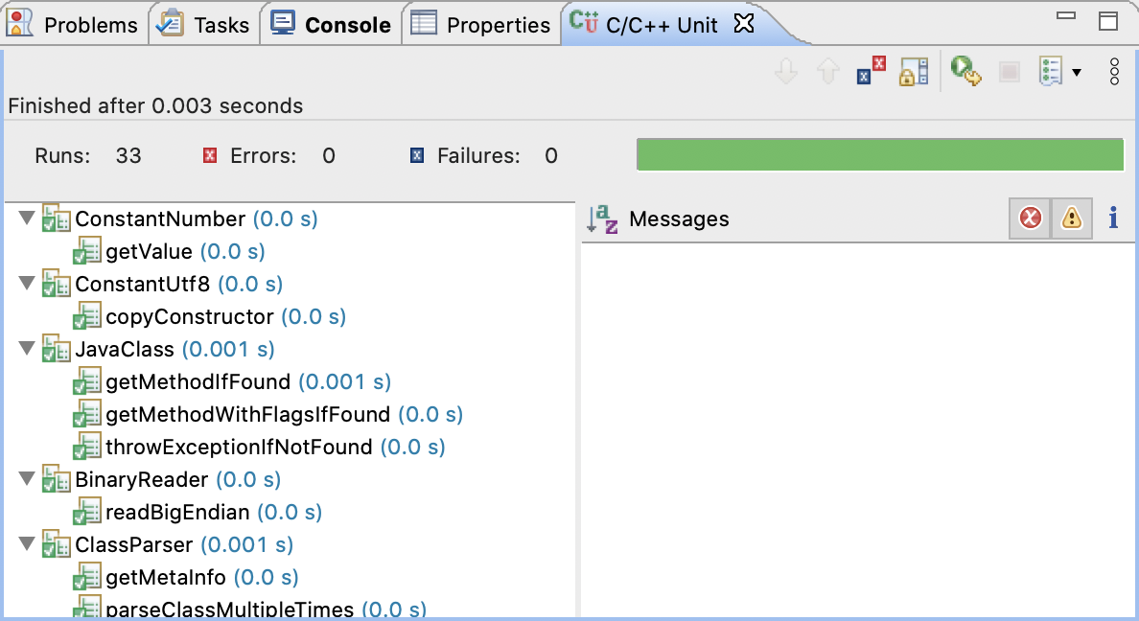The width and height of the screenshot is (1139, 621).
Task: Open the view menu dropdown arrow
Action: [1076, 71]
